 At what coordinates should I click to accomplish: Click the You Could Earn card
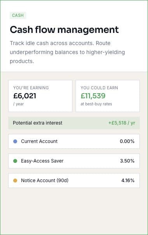[x=107, y=96]
